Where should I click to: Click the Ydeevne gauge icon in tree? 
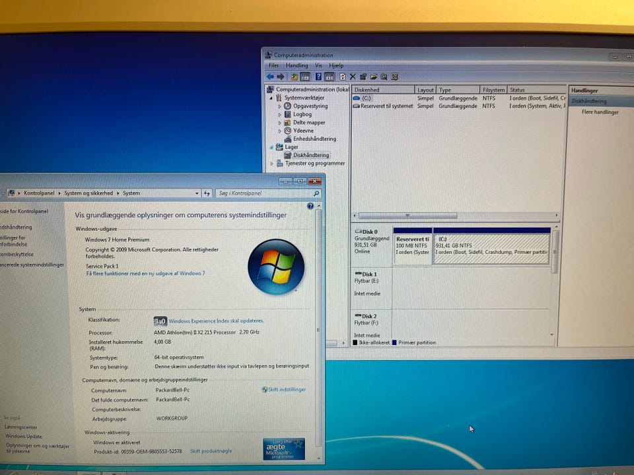pos(287,131)
